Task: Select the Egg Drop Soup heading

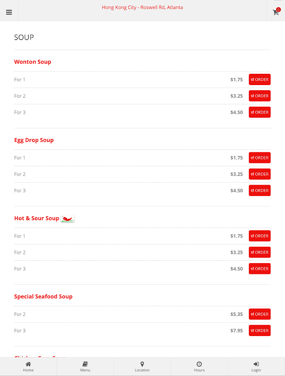Action: [x=34, y=140]
